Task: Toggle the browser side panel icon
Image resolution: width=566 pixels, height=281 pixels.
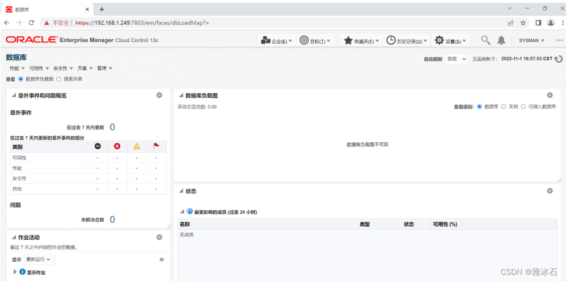Action: tap(538, 23)
